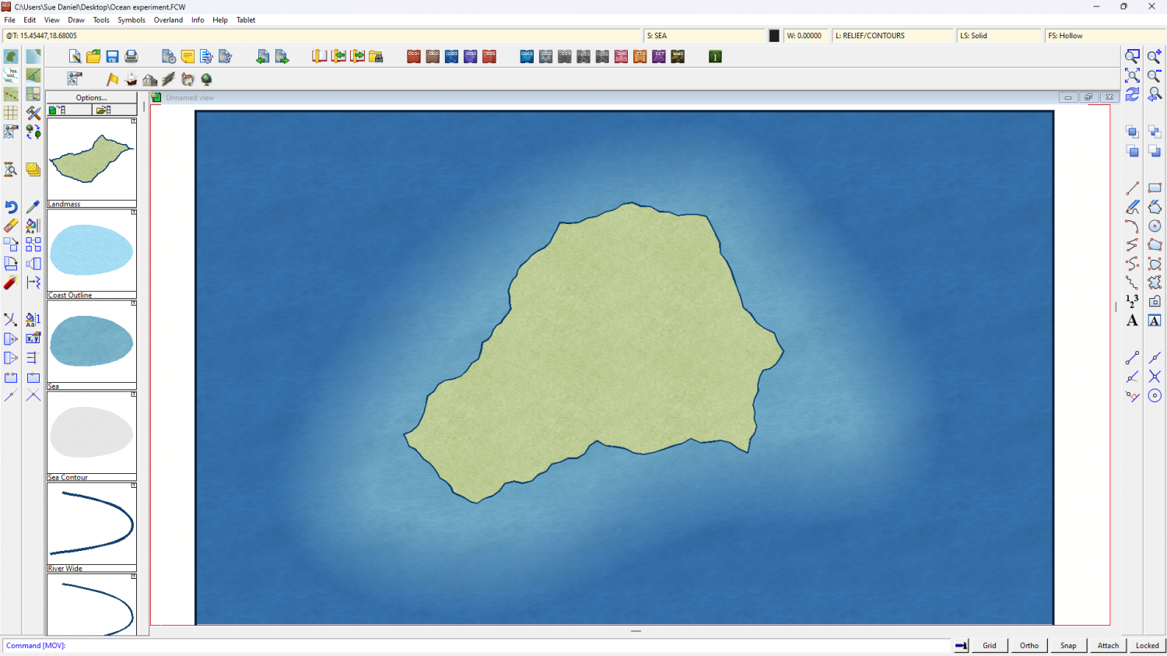Image resolution: width=1167 pixels, height=656 pixels.
Task: Click the Redraw refresh arrows icon
Action: 1132,94
